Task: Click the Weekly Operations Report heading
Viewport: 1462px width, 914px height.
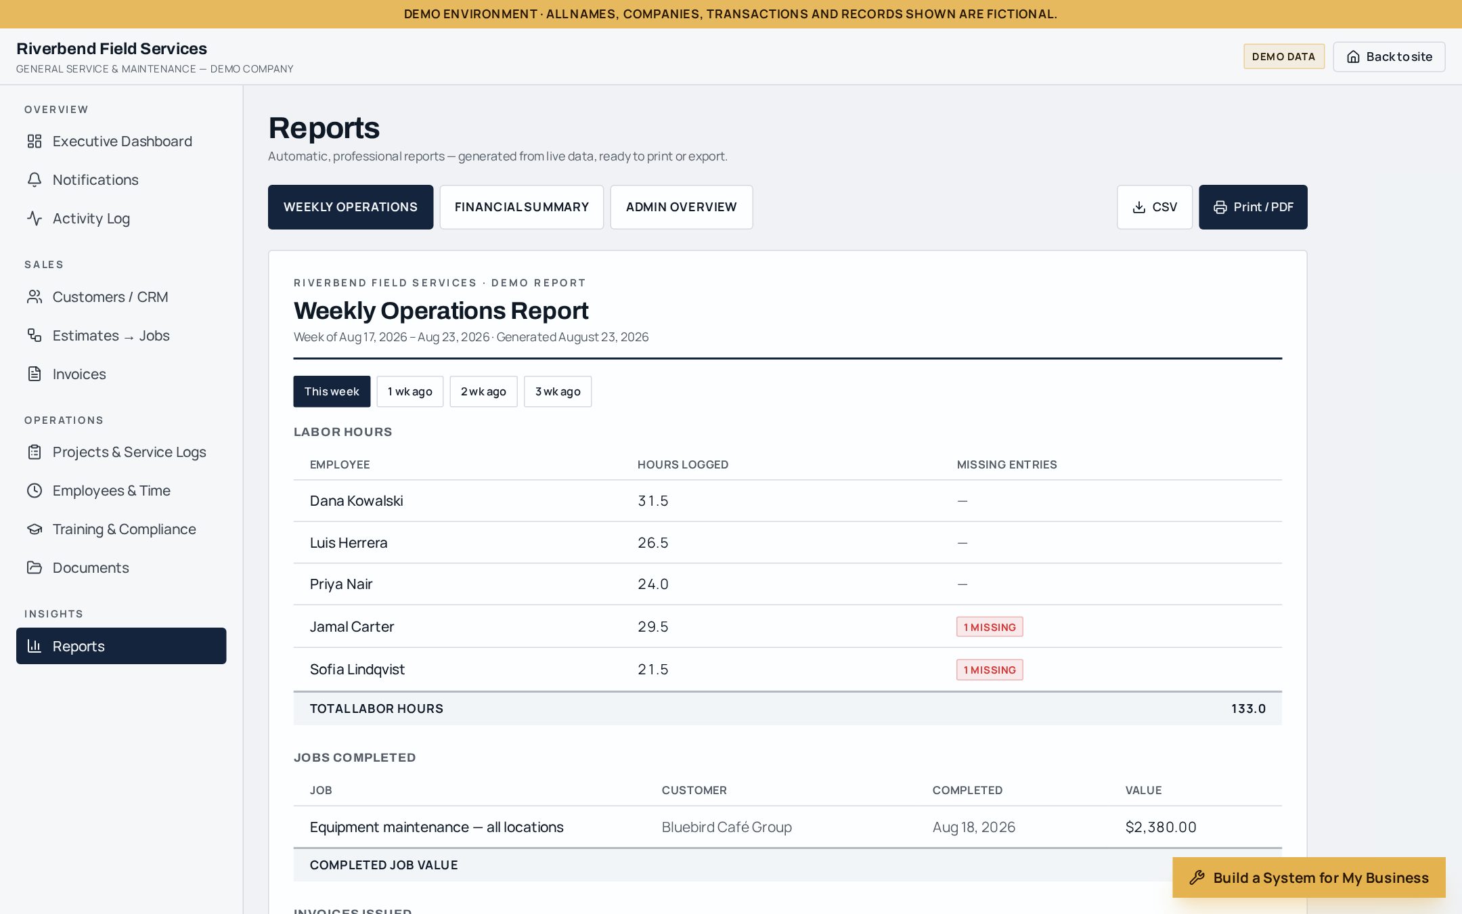Action: point(441,311)
